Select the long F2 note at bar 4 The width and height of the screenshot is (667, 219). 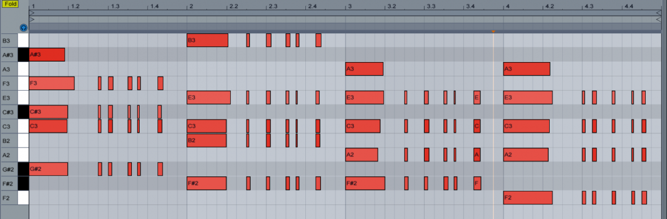(x=528, y=198)
